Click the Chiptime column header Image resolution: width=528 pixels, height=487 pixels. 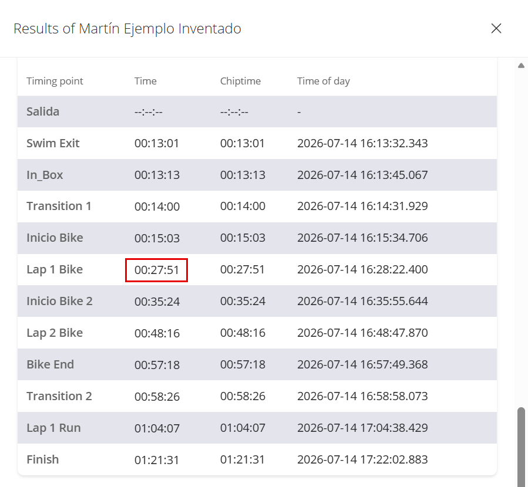pyautogui.click(x=240, y=81)
